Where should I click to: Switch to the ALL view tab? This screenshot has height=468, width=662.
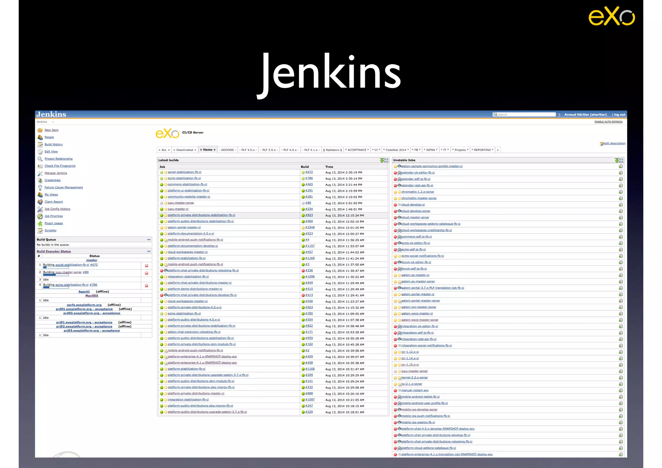(164, 150)
